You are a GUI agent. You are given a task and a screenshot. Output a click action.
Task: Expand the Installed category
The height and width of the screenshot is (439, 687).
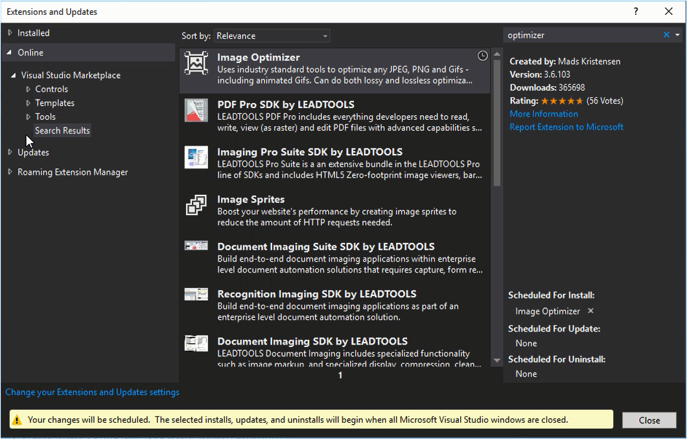click(10, 33)
